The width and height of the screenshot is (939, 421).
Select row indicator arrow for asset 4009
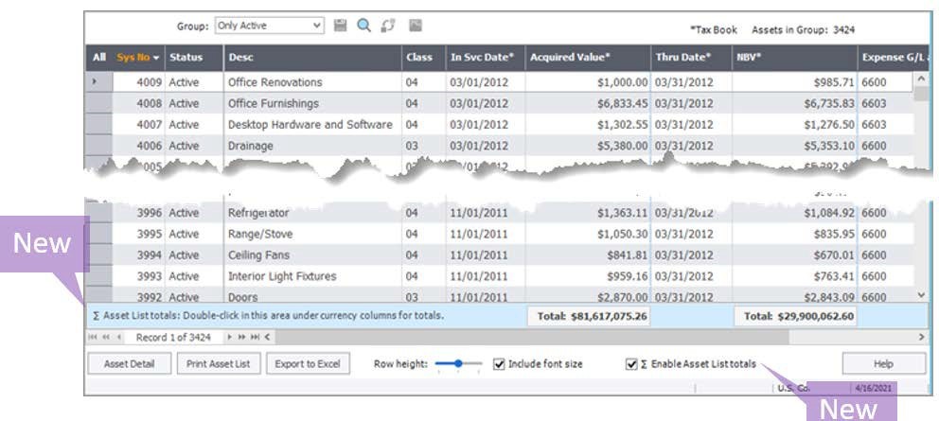94,80
